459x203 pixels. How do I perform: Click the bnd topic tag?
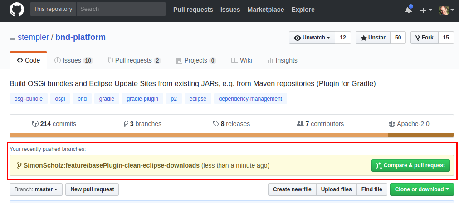82,99
